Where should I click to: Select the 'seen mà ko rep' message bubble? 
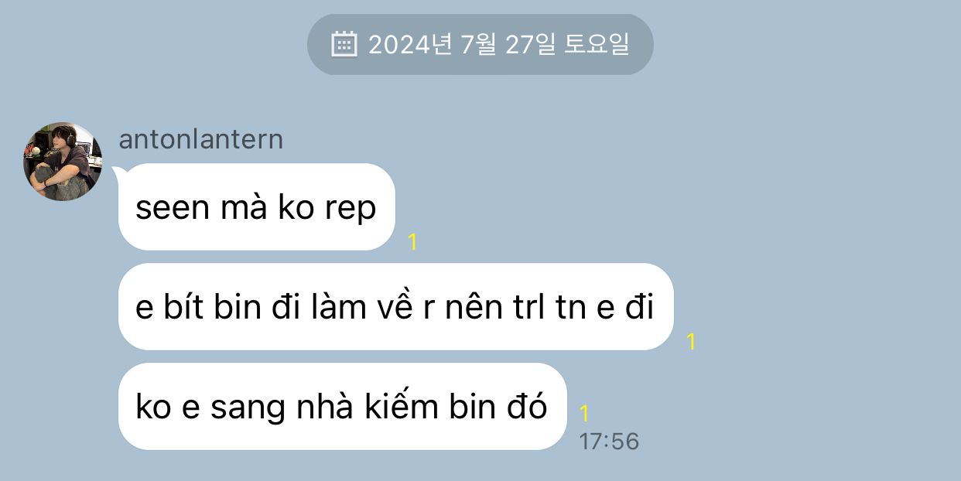[x=257, y=207]
